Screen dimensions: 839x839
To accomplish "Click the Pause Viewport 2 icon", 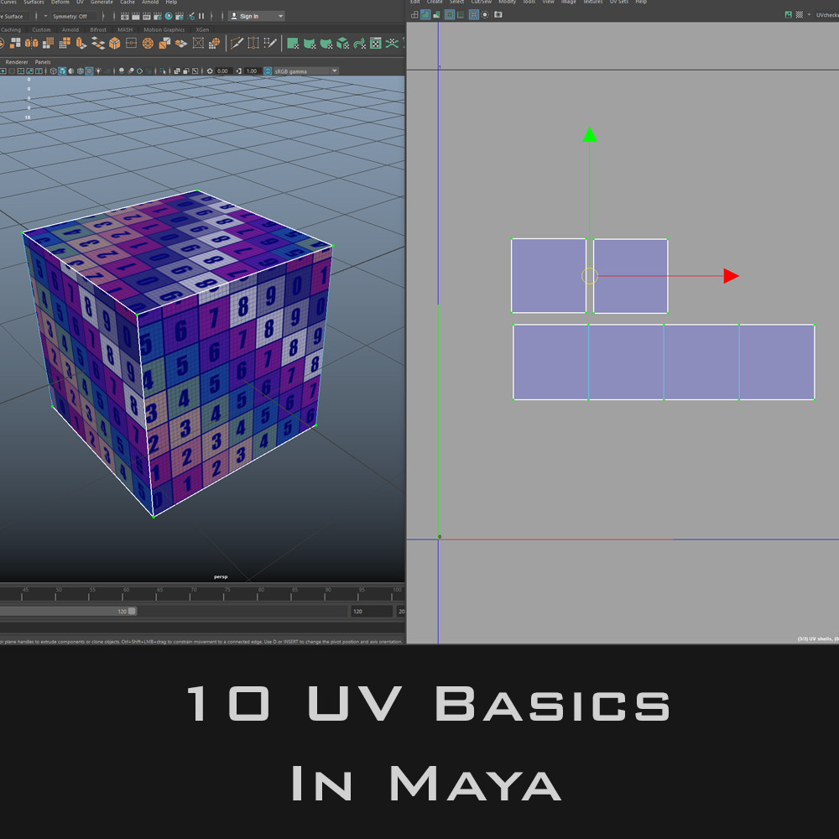I will (201, 16).
